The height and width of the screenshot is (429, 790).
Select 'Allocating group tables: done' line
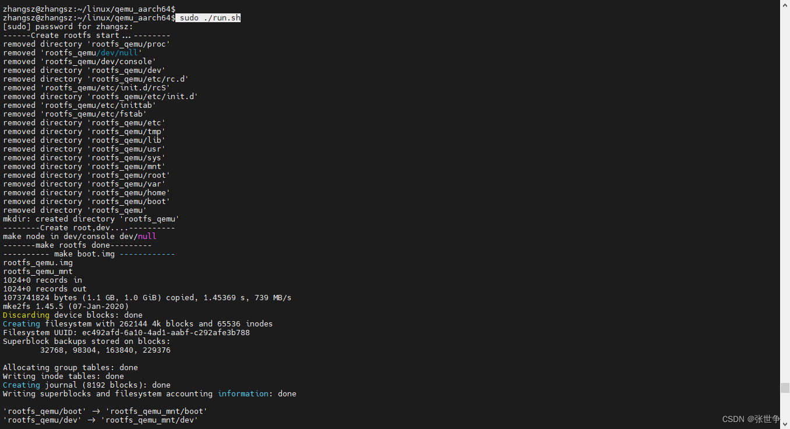pos(70,368)
